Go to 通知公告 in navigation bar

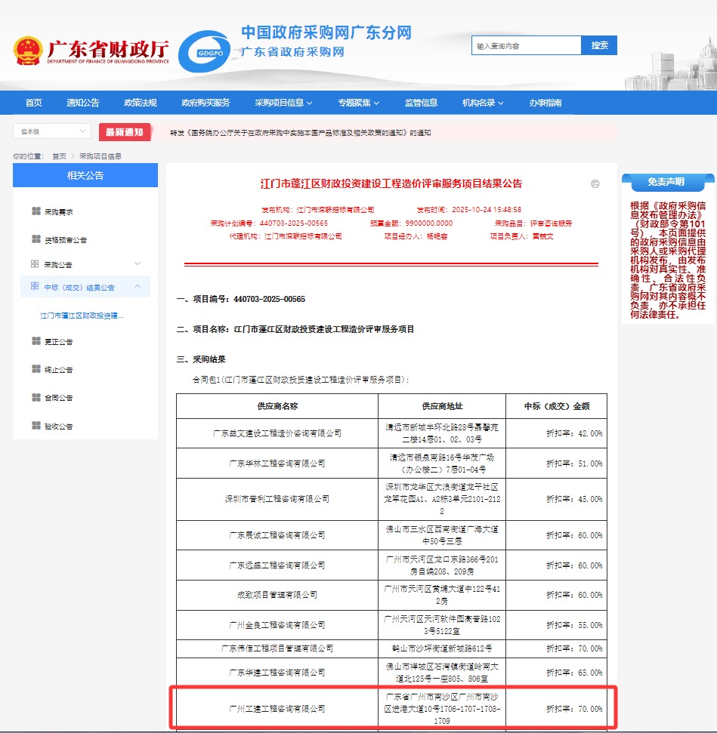(x=82, y=103)
